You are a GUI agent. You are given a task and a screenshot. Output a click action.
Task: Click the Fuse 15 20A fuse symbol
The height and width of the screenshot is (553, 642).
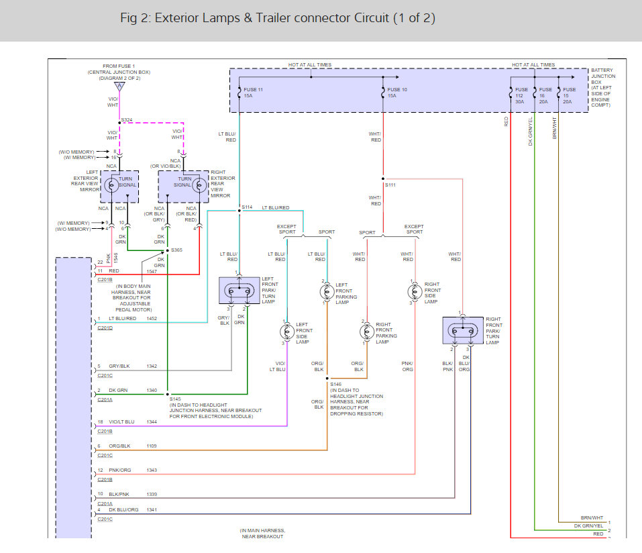pos(558,93)
